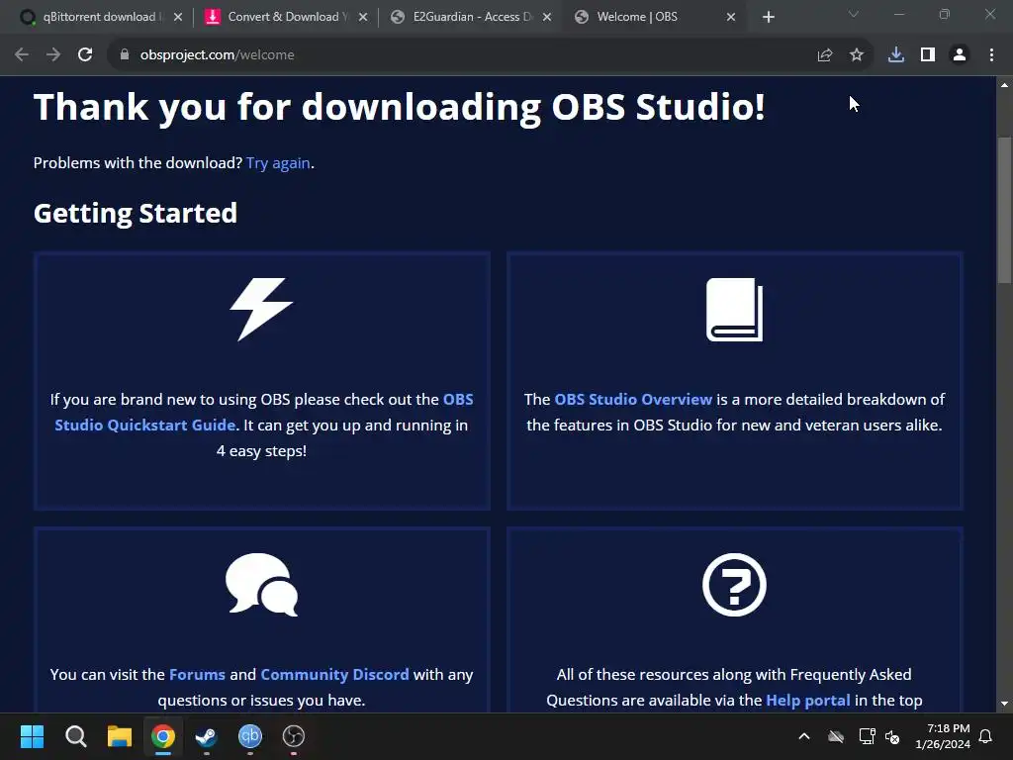The image size is (1013, 760).
Task: Open the OBS Studio Quickstart Guide link
Action: click(x=263, y=413)
